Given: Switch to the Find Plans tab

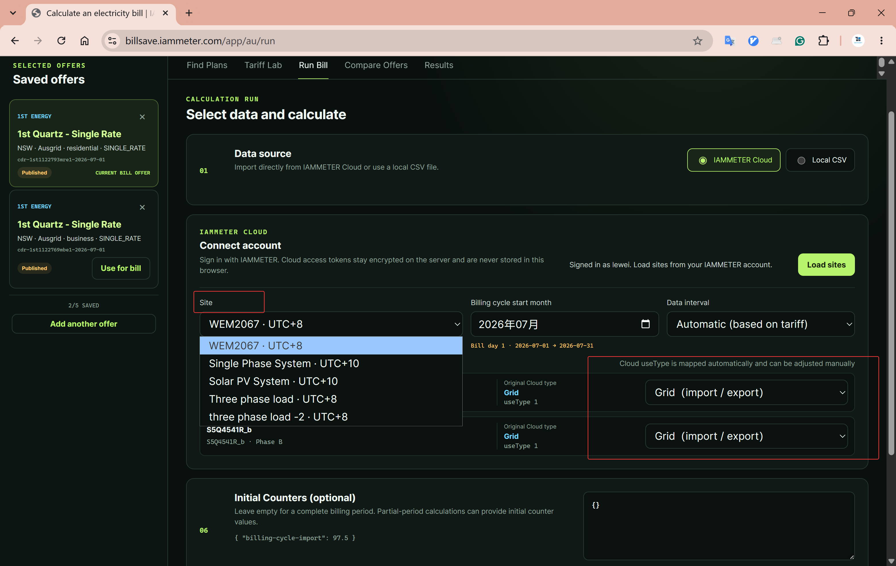Looking at the screenshot, I should pos(207,65).
